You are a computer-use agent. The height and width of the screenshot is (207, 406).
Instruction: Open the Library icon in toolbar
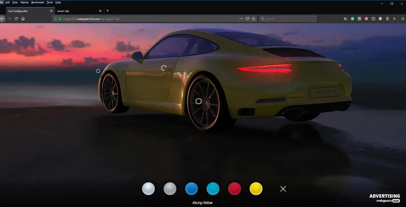tap(345, 19)
